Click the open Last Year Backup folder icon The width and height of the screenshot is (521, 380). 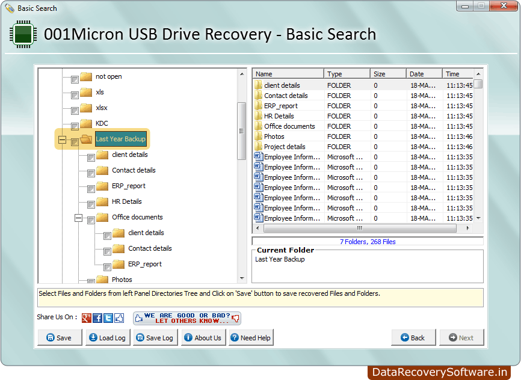(86, 139)
